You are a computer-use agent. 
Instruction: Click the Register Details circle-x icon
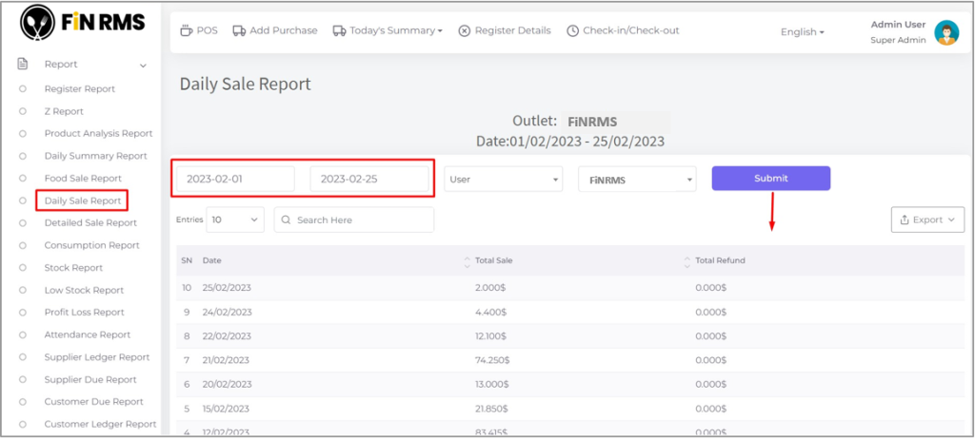465,30
